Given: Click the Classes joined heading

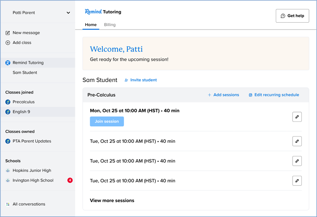Looking at the screenshot, I should pos(19,92).
